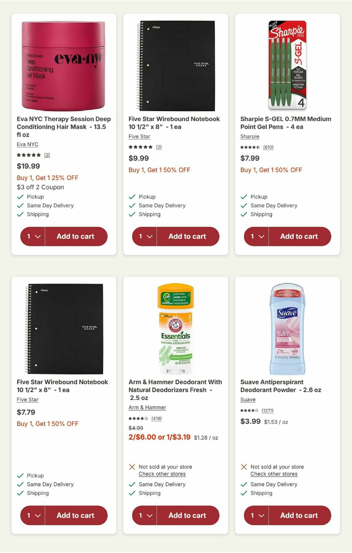Add the $9.99 Five Star notebook to cart
The height and width of the screenshot is (553, 352).
(188, 236)
